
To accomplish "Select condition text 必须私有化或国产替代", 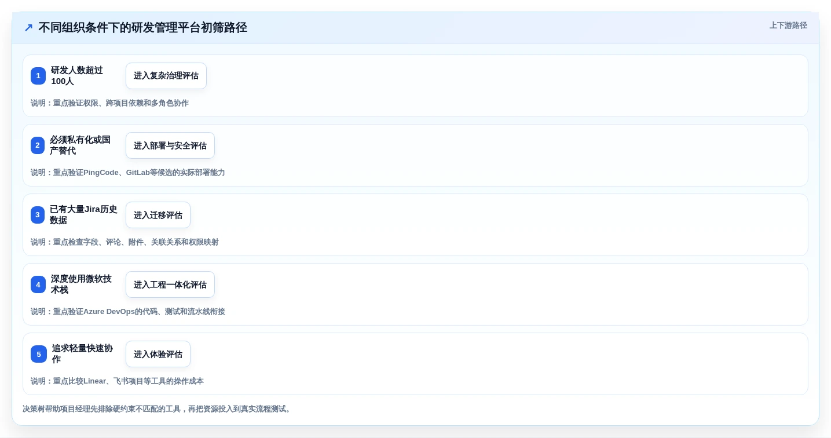I will (x=80, y=145).
